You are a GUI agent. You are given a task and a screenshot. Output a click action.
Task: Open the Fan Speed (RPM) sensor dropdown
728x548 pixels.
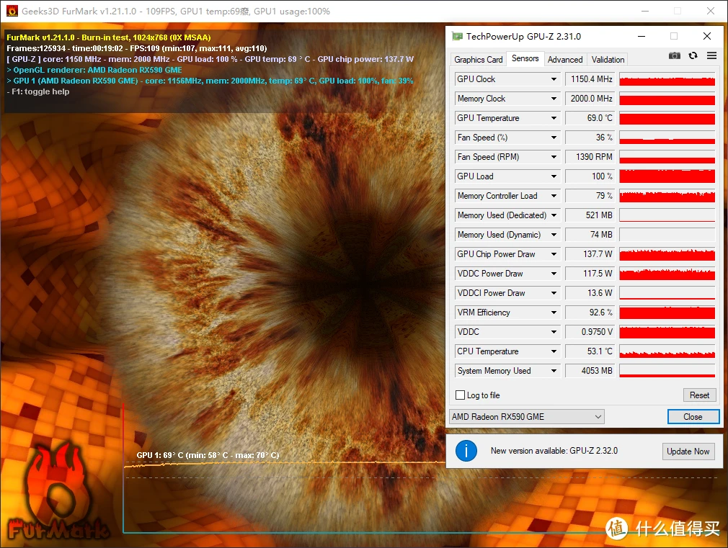[x=554, y=157]
